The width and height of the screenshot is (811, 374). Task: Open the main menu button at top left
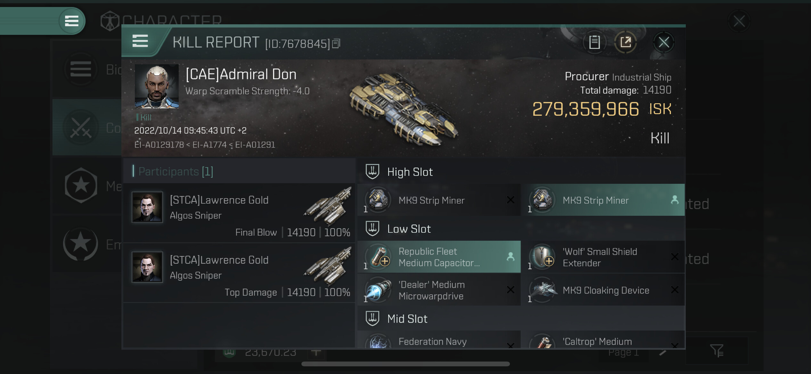72,21
